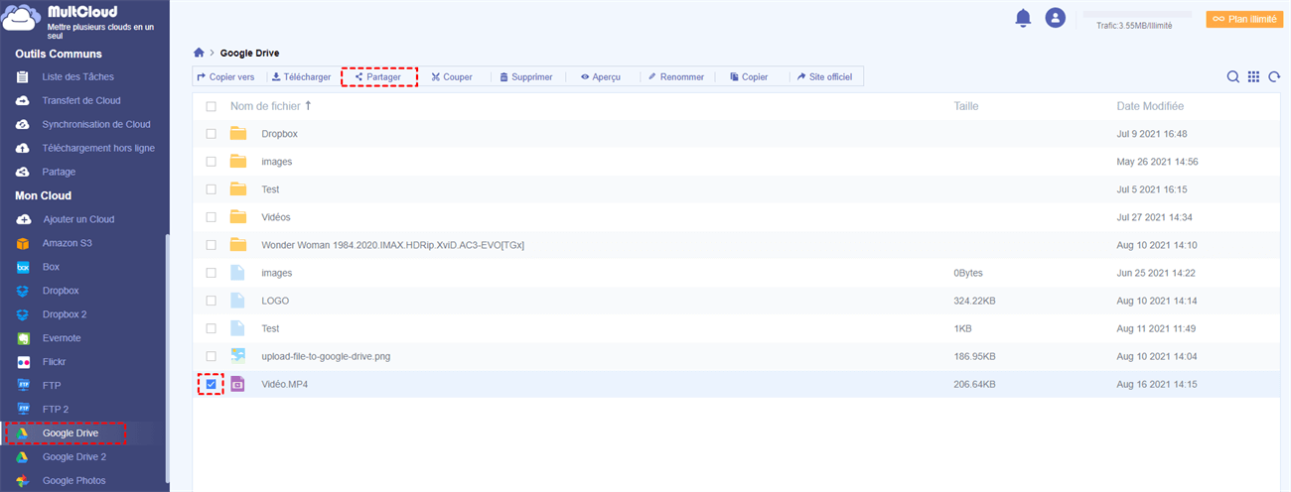Click Ajouter un Cloud
1291x492 pixels.
[x=77, y=219]
